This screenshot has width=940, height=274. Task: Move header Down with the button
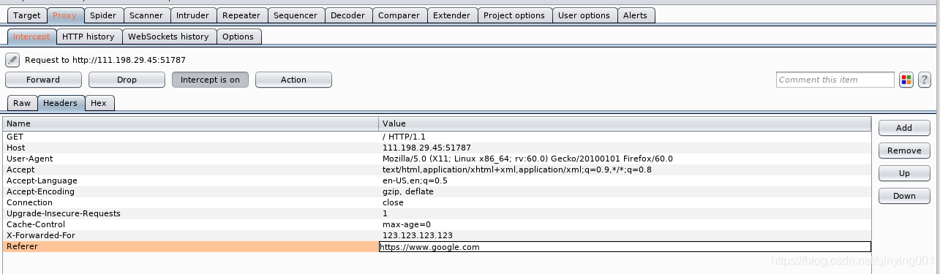point(904,196)
